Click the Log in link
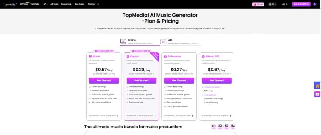 285,4
